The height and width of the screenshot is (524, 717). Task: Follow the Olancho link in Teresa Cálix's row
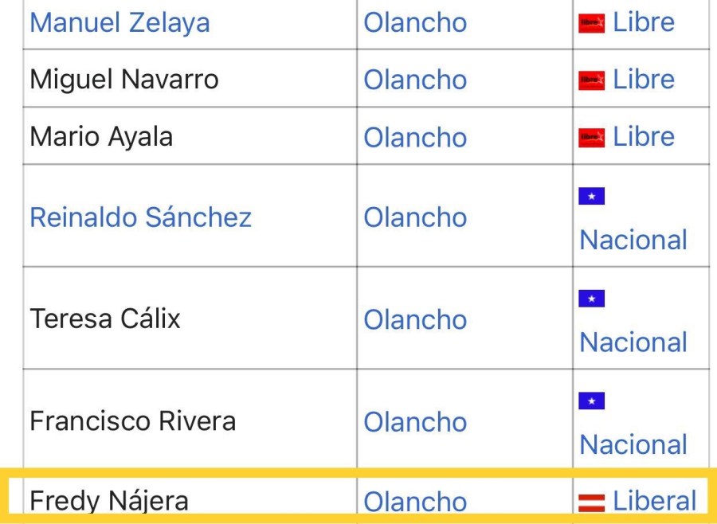(x=415, y=320)
